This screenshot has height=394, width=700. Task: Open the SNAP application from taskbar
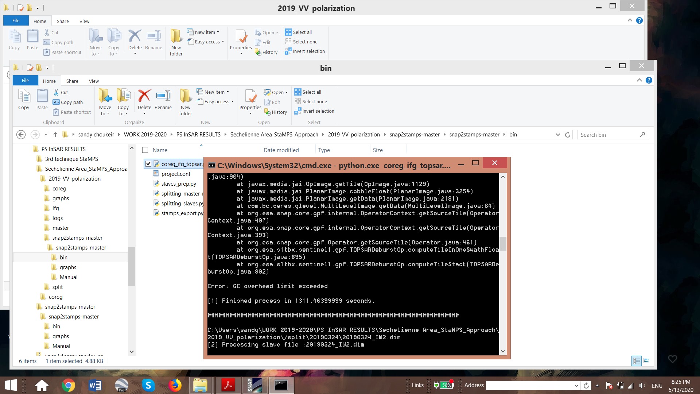[x=254, y=385]
